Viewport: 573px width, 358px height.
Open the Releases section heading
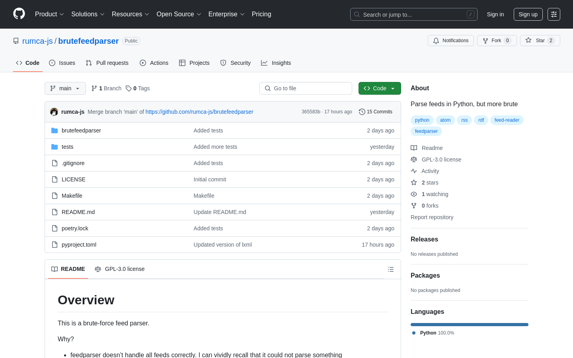(x=424, y=239)
